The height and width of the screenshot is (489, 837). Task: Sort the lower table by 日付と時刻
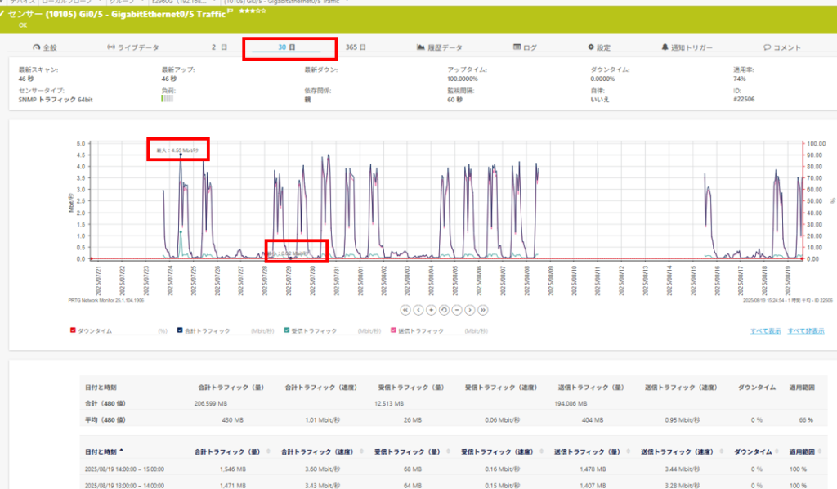click(104, 451)
